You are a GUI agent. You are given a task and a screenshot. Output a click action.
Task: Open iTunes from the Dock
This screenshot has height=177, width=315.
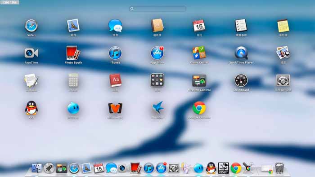[x=148, y=168]
